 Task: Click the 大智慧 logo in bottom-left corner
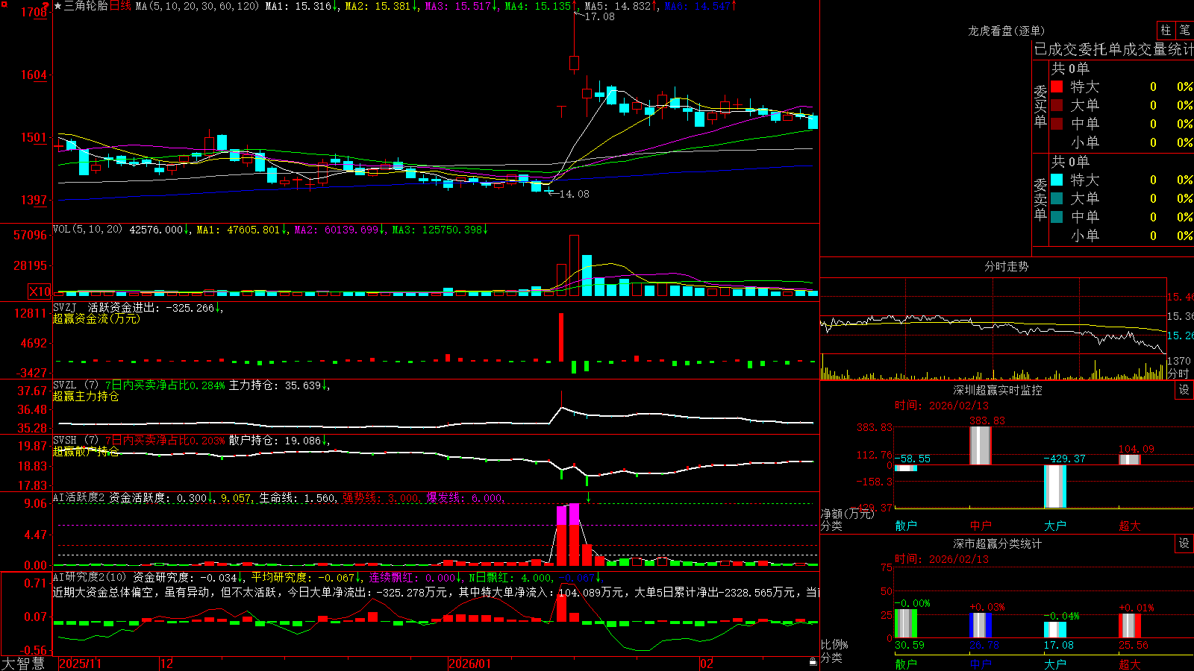(x=23, y=664)
